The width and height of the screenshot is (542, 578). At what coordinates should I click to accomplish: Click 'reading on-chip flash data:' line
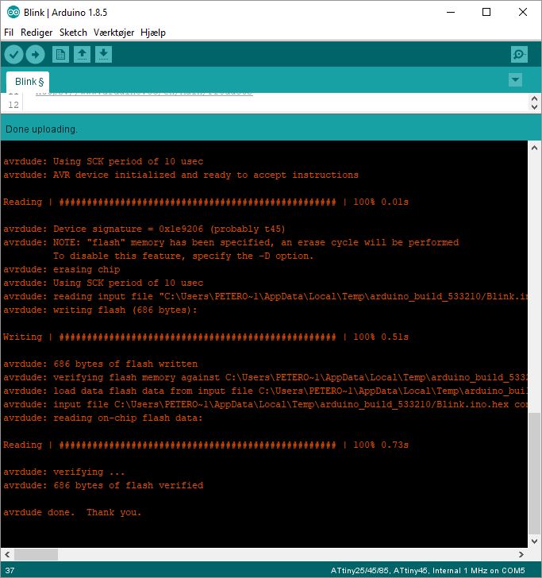(x=103, y=418)
